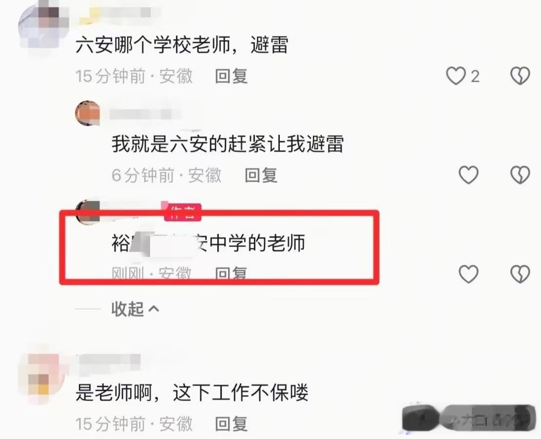
Task: Open the author's avatar beside 作者 badge
Action: click(x=88, y=212)
